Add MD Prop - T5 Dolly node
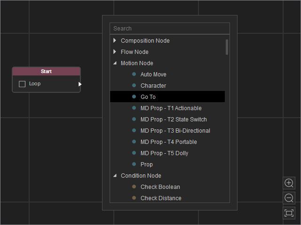301x225 pixels. 167,153
